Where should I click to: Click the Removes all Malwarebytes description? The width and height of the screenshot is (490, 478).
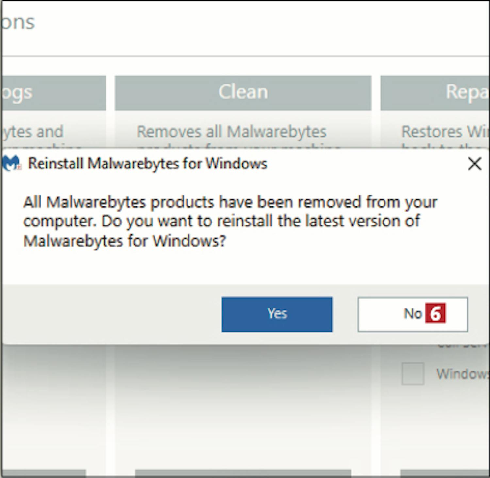coord(231,132)
